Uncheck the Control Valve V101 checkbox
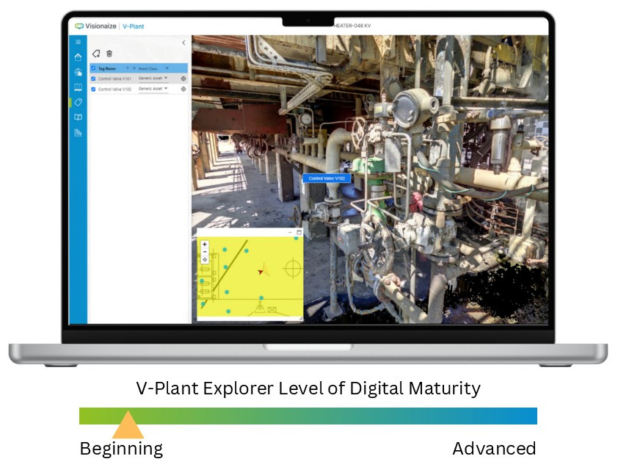The height and width of the screenshot is (470, 618). pos(93,78)
